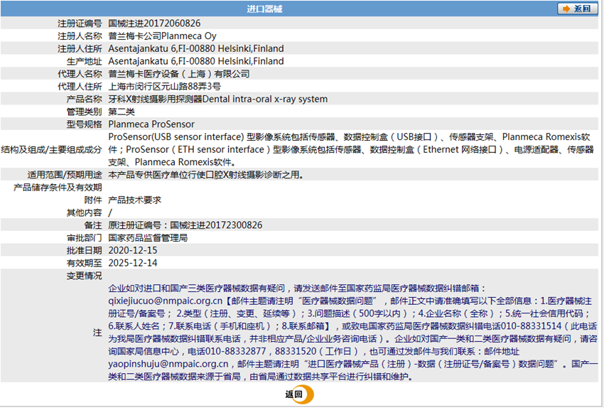Click the 注 label beside the notice

97,333
